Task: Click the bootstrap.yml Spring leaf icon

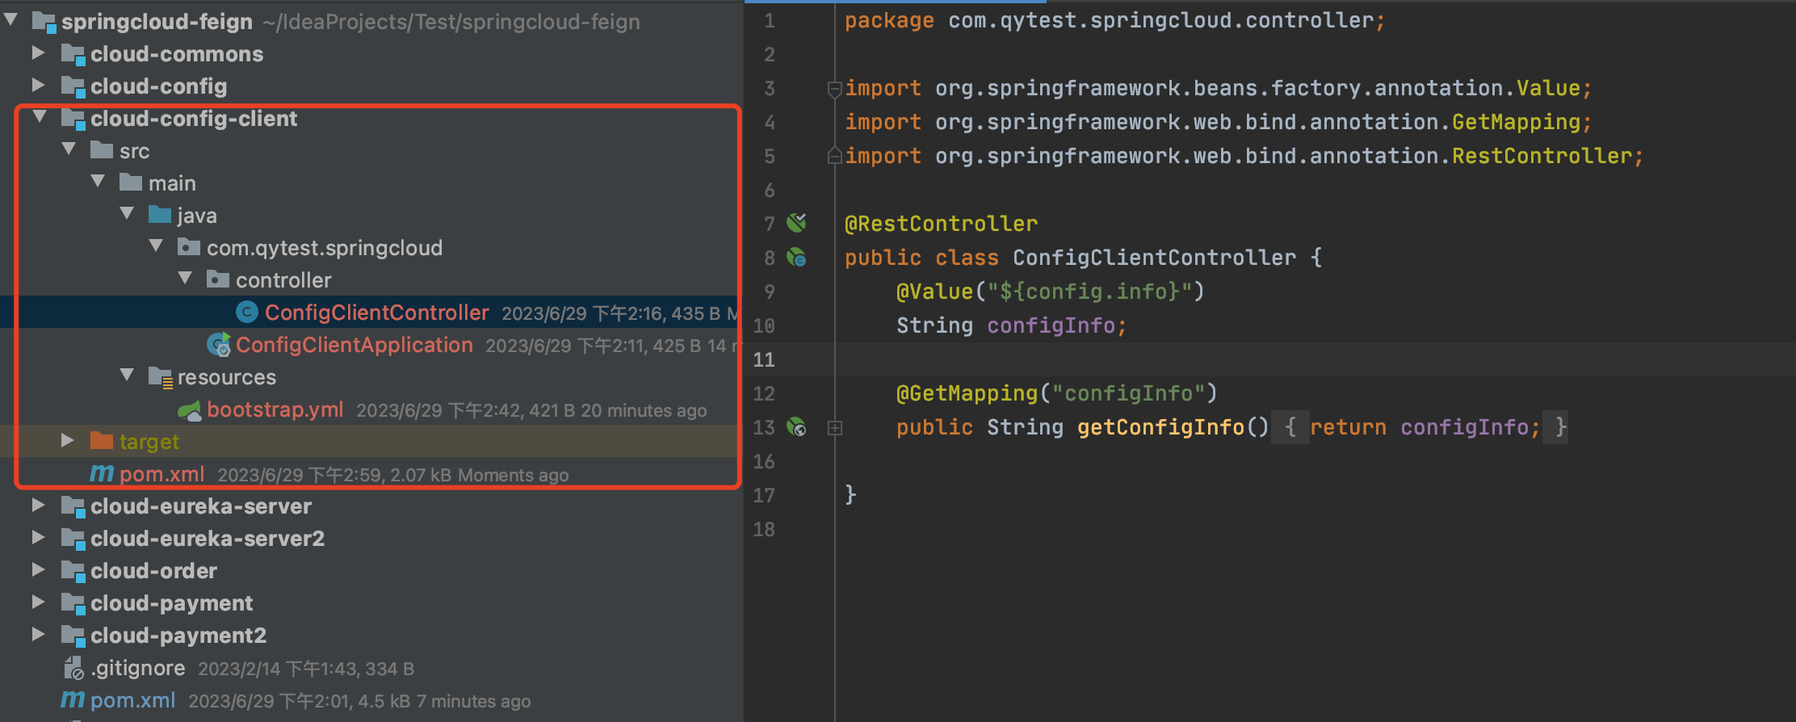Action: click(190, 410)
